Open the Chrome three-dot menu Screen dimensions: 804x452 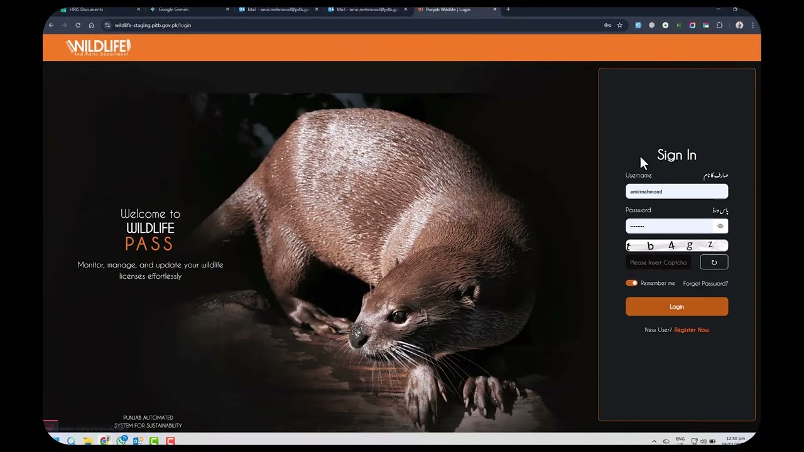coord(752,25)
